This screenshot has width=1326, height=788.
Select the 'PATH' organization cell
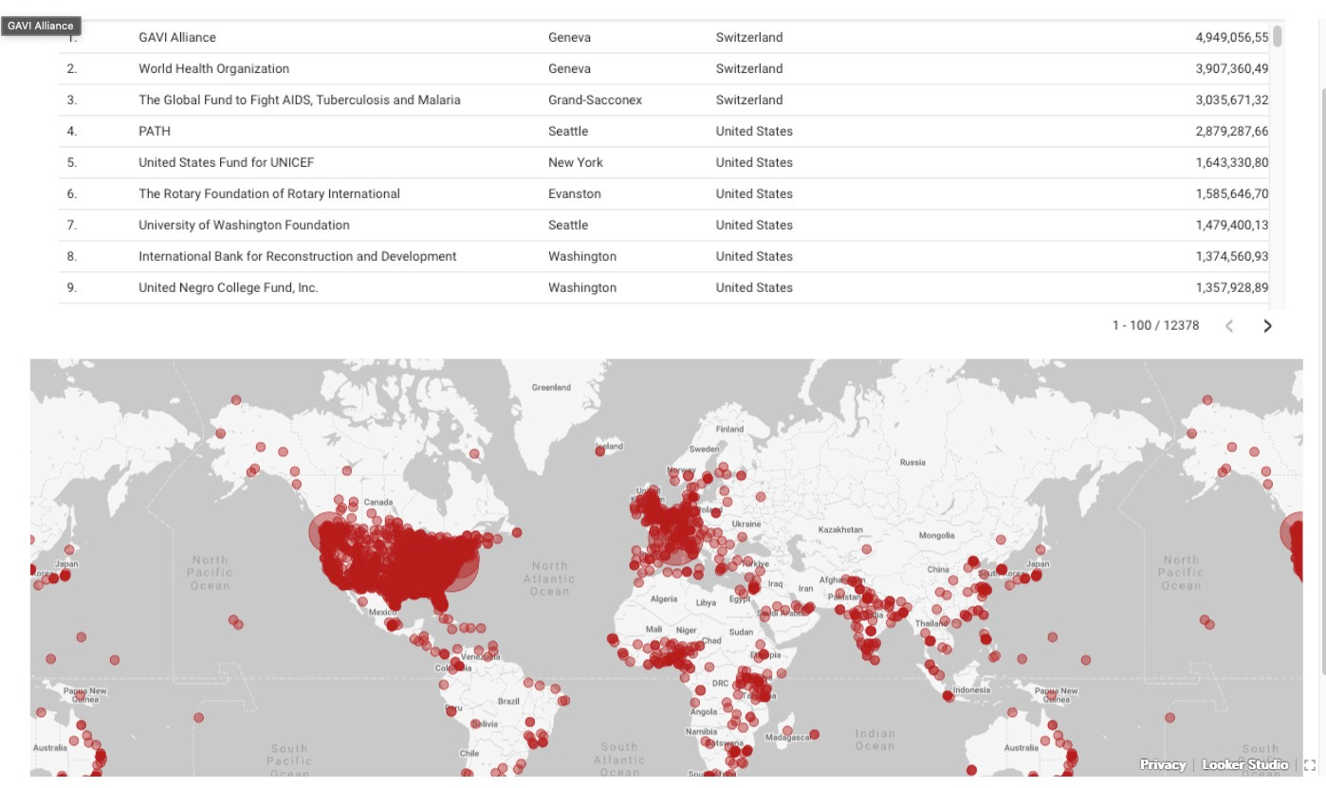(x=155, y=131)
